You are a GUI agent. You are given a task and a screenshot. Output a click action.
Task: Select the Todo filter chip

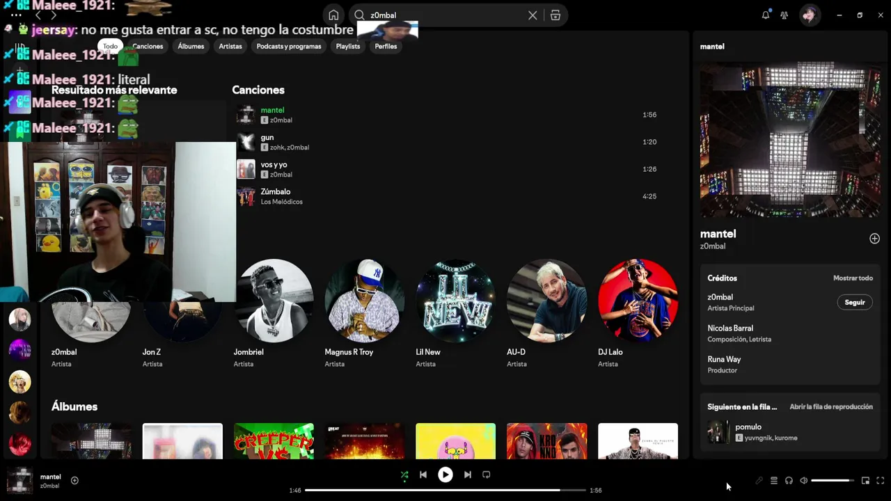point(111,46)
